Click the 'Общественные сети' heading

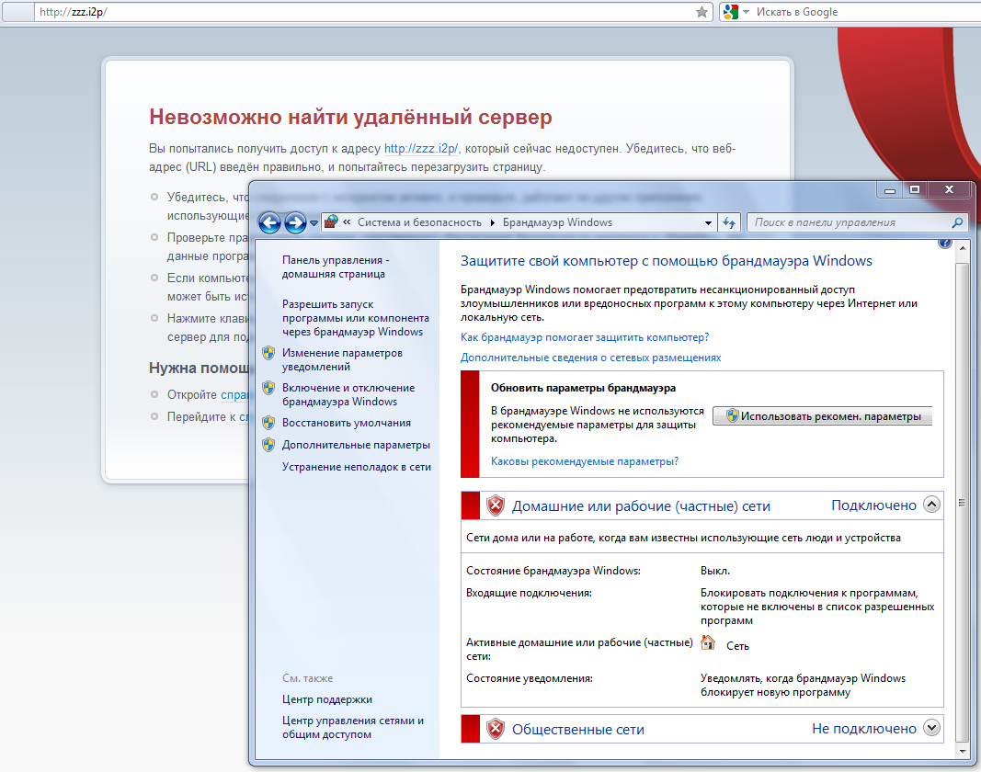click(578, 730)
